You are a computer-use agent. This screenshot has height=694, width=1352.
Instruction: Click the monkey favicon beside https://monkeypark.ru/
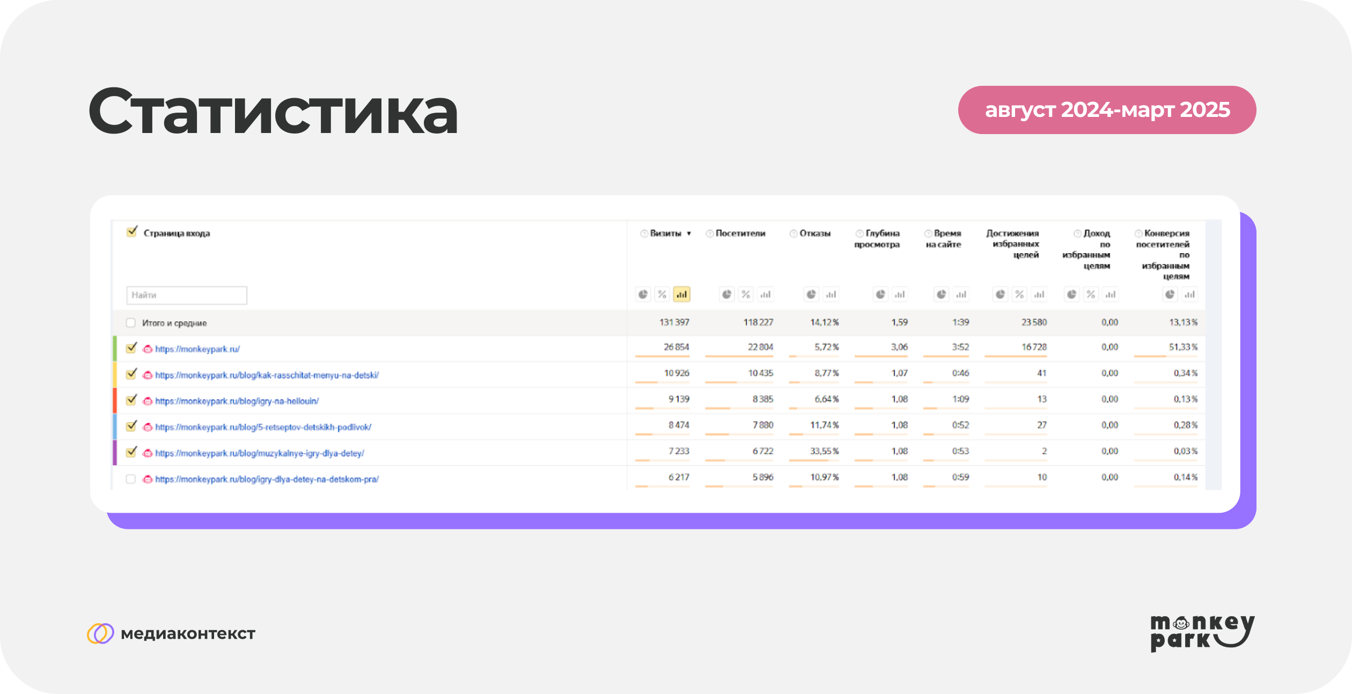click(148, 349)
